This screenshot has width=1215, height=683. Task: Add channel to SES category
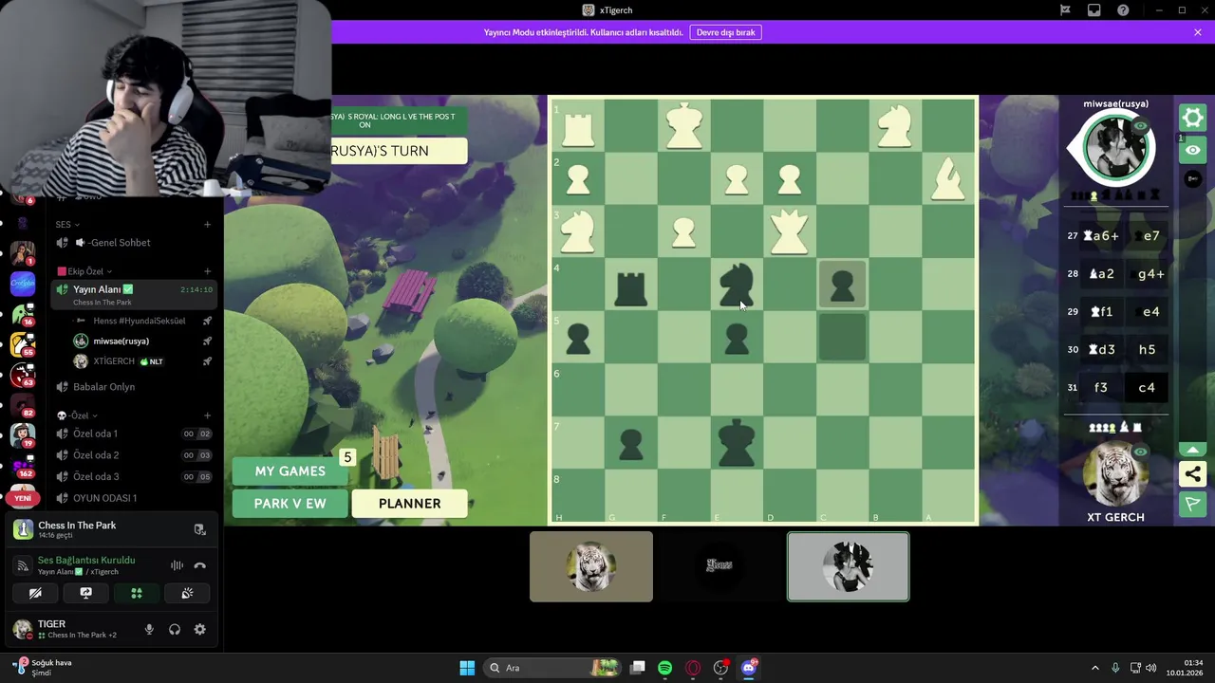pos(207,225)
